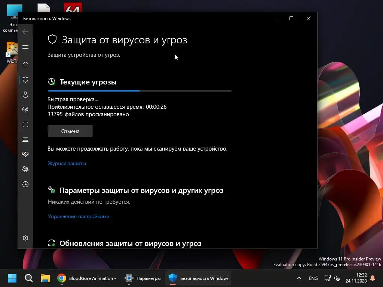
Task: Open the WizTree desktop shortcut
Action: coord(12,52)
